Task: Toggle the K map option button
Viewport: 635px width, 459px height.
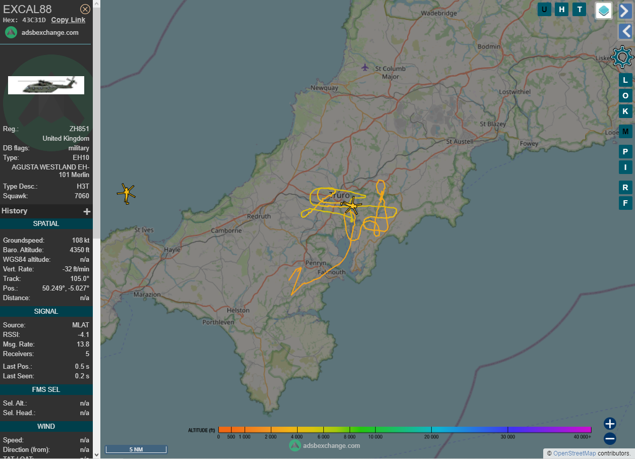Action: click(x=625, y=111)
